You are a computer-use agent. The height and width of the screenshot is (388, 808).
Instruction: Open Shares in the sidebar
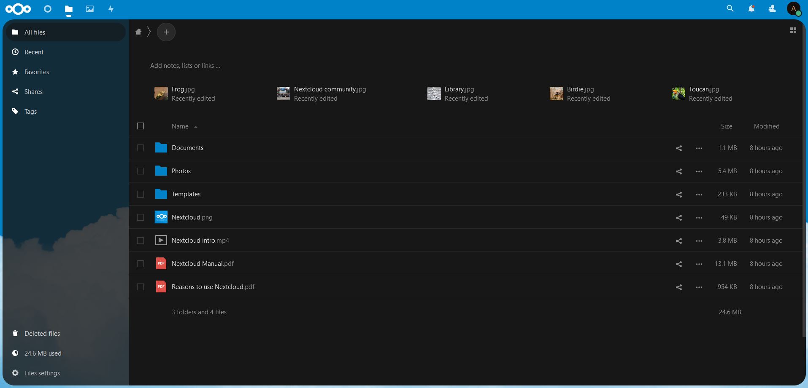click(x=66, y=91)
